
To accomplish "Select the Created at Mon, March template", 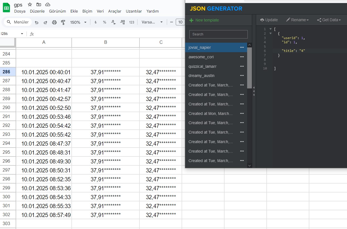I will [216, 114].
